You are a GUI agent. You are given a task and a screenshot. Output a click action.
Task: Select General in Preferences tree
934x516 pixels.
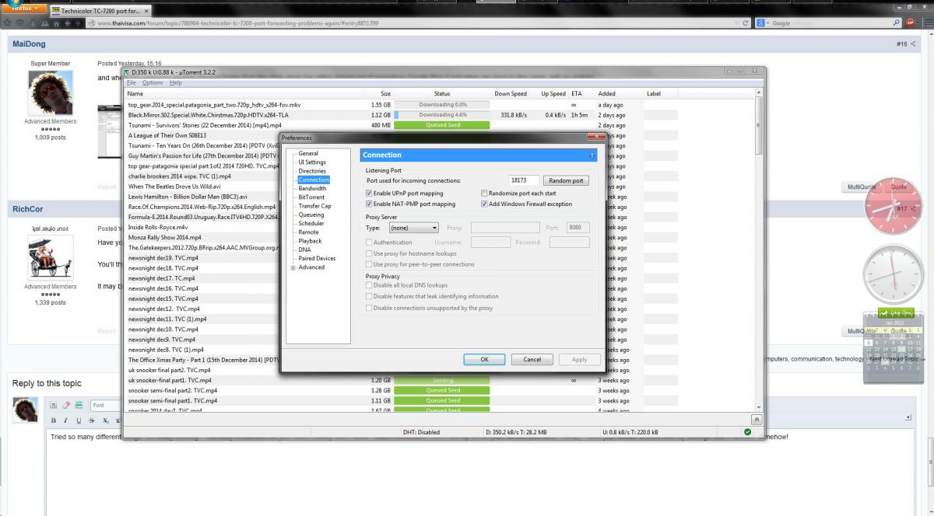pos(308,153)
